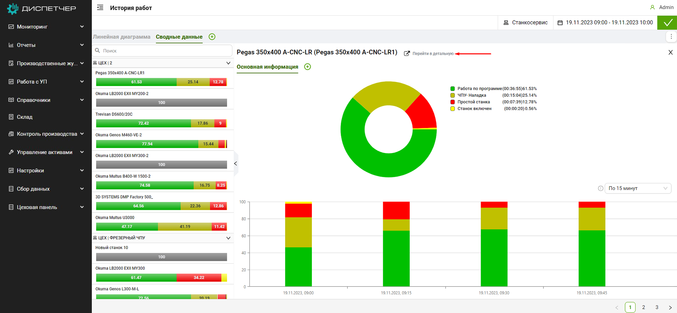Click Перейти в детальную link
Screen dimensions: 677x313
point(433,54)
